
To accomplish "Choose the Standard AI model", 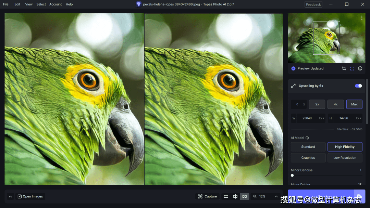I will click(308, 147).
